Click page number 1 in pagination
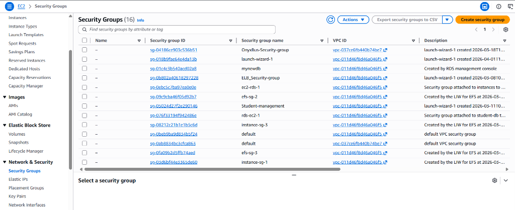 click(x=485, y=30)
